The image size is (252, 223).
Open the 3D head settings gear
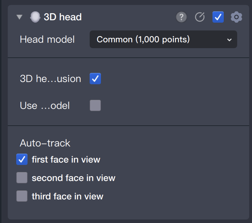coord(236,17)
